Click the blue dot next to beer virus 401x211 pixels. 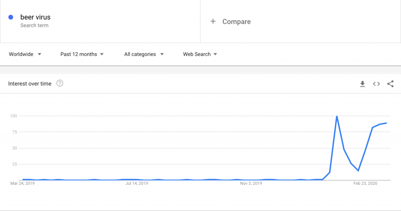pyautogui.click(x=11, y=17)
